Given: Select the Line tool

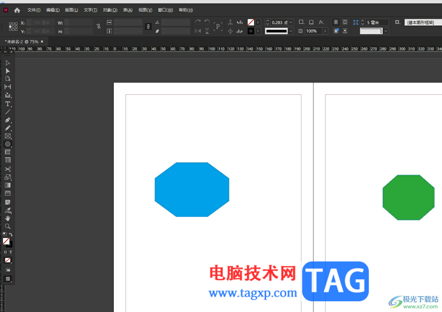Looking at the screenshot, I should point(8,112).
